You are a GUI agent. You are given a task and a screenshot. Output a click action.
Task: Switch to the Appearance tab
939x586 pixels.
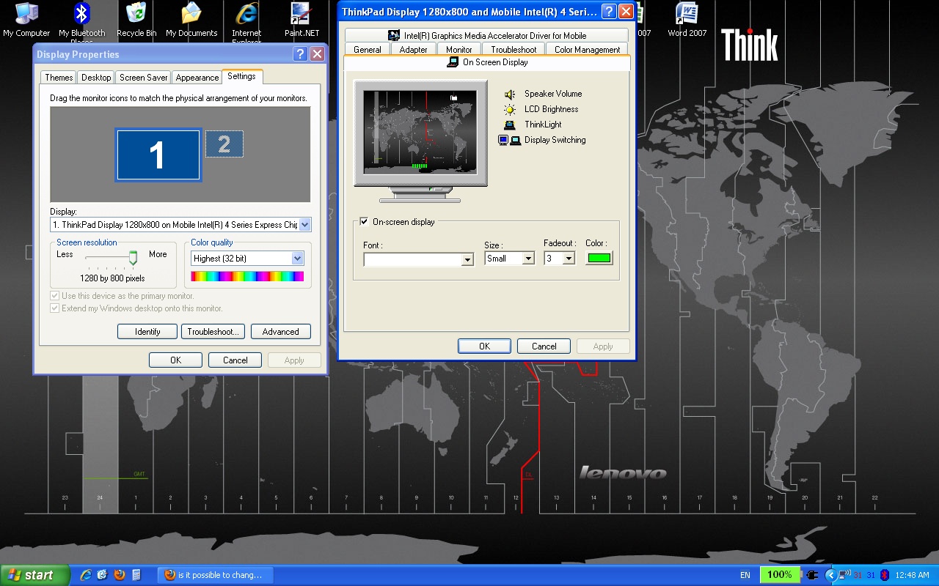click(197, 78)
